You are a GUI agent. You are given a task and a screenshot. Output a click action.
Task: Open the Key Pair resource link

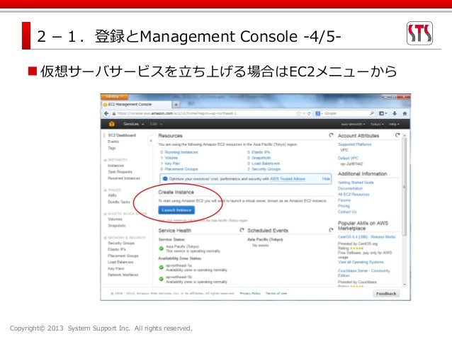click(172, 163)
